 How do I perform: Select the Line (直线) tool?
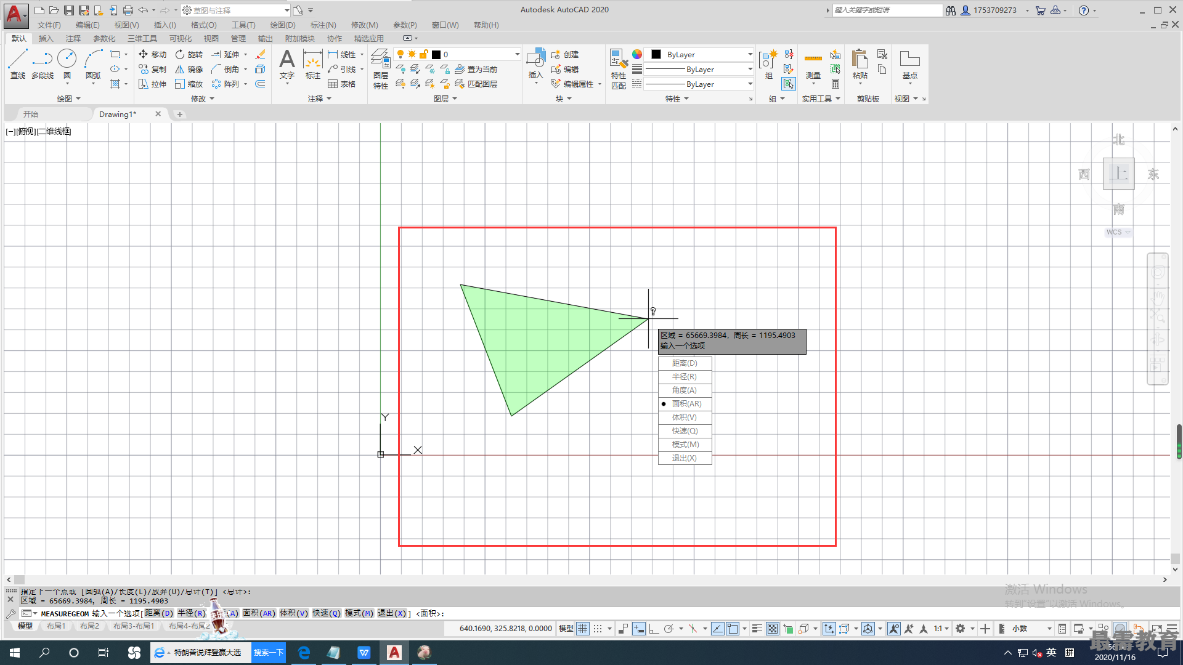coord(18,64)
